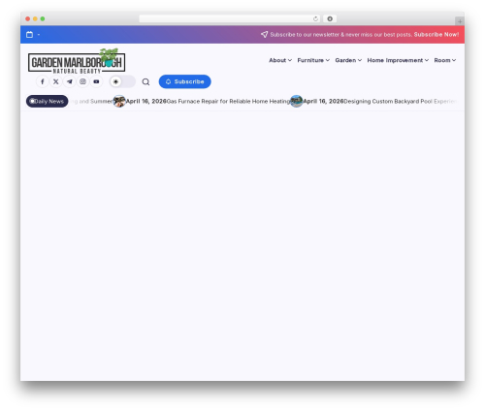
Task: Click the browser reload icon
Action: tap(315, 19)
